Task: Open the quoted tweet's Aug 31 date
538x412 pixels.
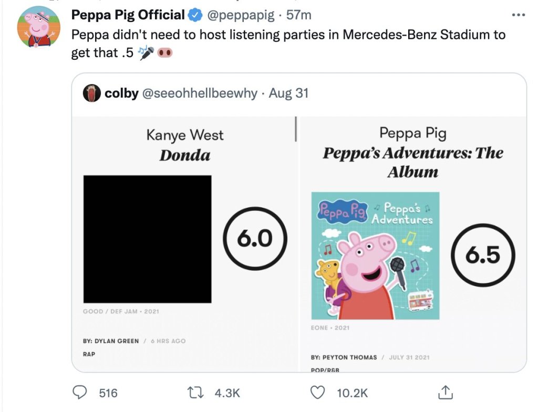Action: coord(288,94)
